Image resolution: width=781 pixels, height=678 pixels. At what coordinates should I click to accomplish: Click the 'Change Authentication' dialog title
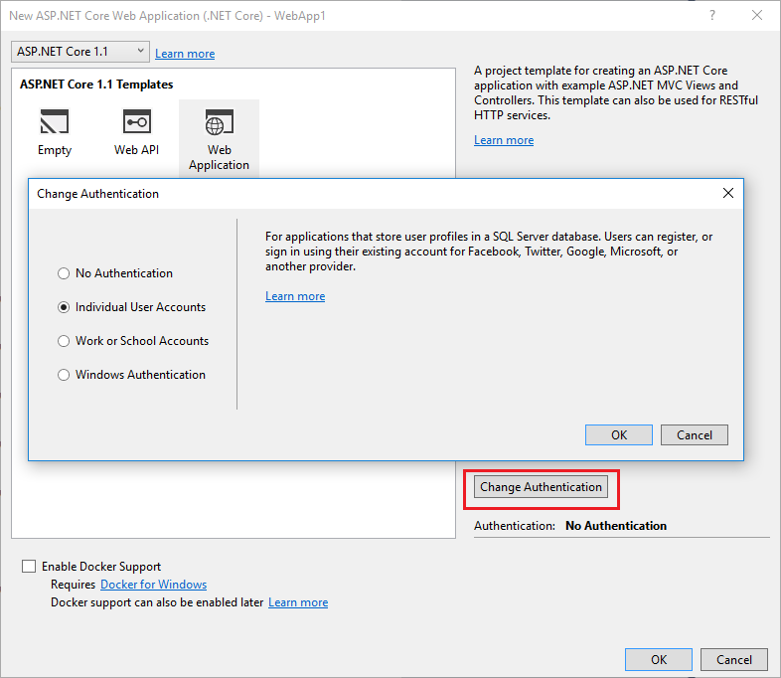[97, 194]
